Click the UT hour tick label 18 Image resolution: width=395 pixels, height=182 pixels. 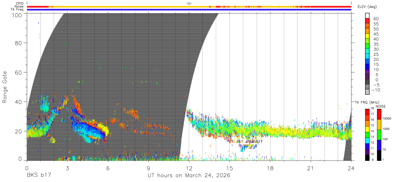[270, 168]
